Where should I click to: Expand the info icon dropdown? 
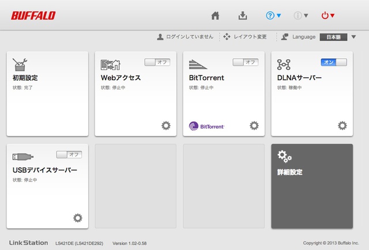pos(301,16)
